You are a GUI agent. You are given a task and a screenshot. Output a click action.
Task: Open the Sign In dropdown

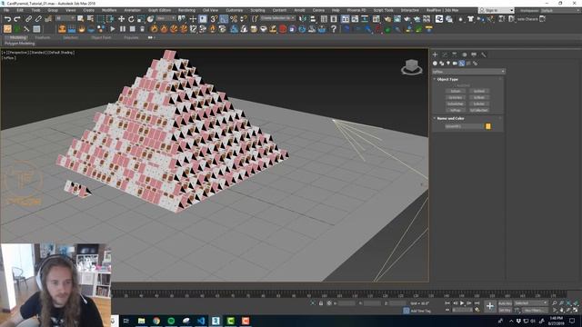tap(496, 10)
